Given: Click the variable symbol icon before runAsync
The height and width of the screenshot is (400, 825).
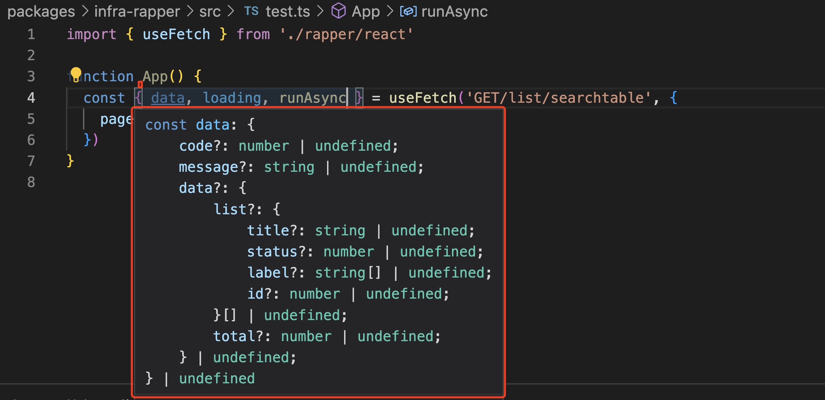Looking at the screenshot, I should point(408,12).
